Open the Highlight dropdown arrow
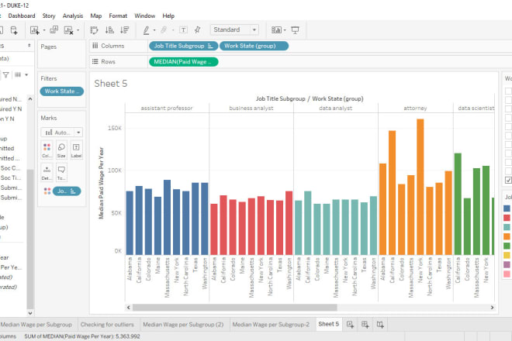The width and height of the screenshot is (512, 341). click(154, 30)
